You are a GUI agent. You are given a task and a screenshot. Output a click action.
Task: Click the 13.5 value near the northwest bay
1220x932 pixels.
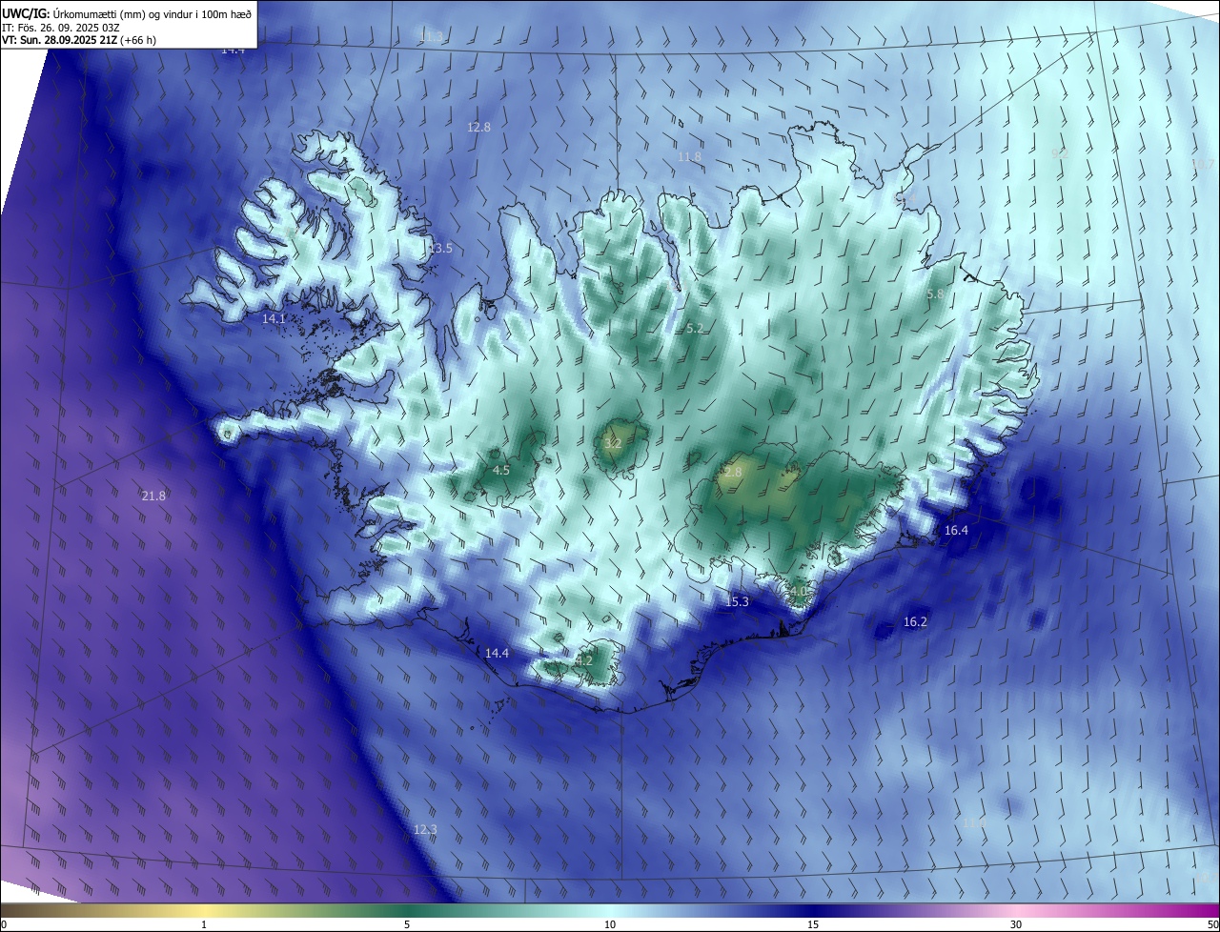(440, 248)
